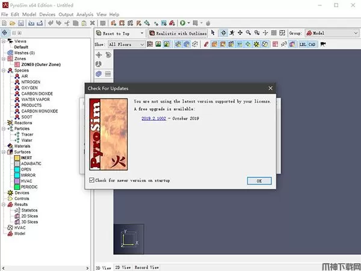The width and height of the screenshot is (361, 271).
Task: Open the Reset to Top dropdown arrow
Action: pyautogui.click(x=142, y=33)
